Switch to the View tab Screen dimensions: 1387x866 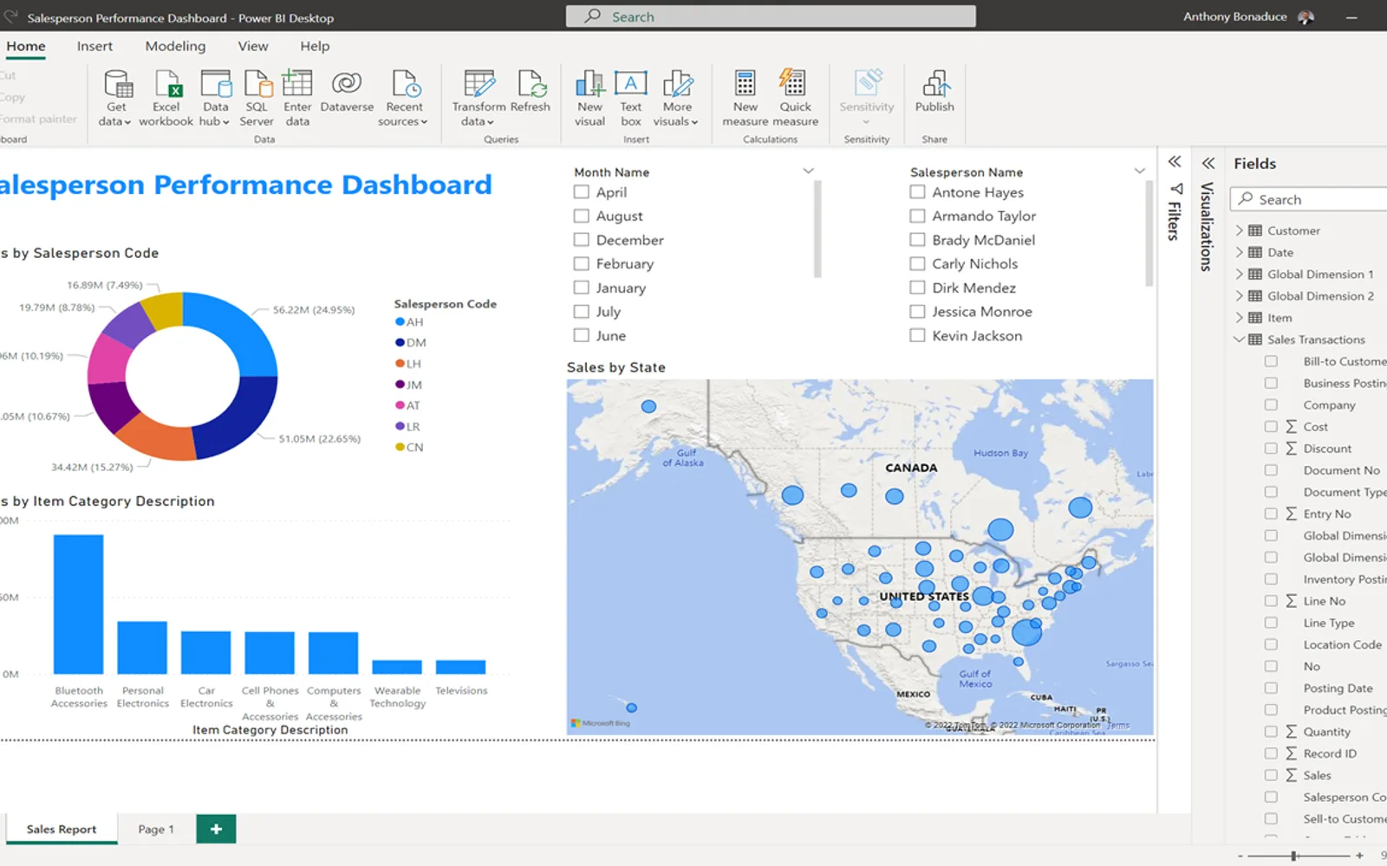[253, 47]
